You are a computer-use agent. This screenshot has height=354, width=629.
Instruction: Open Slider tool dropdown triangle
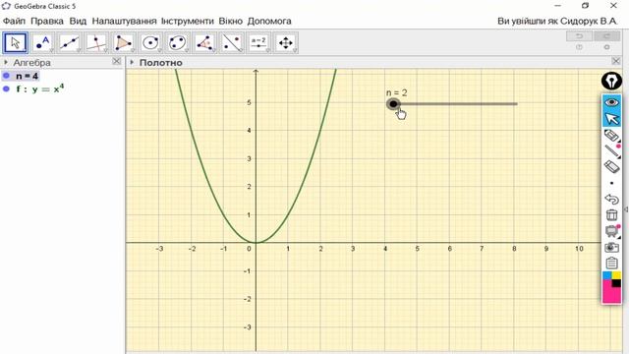coord(268,50)
